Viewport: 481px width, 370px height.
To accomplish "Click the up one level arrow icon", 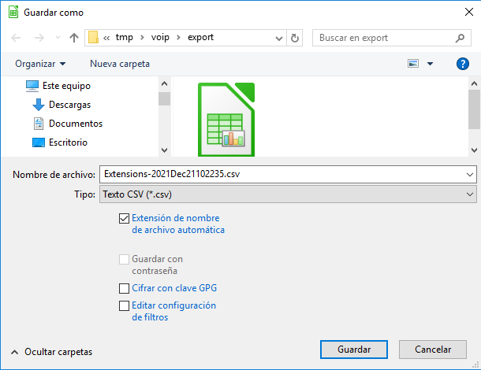I will click(74, 38).
